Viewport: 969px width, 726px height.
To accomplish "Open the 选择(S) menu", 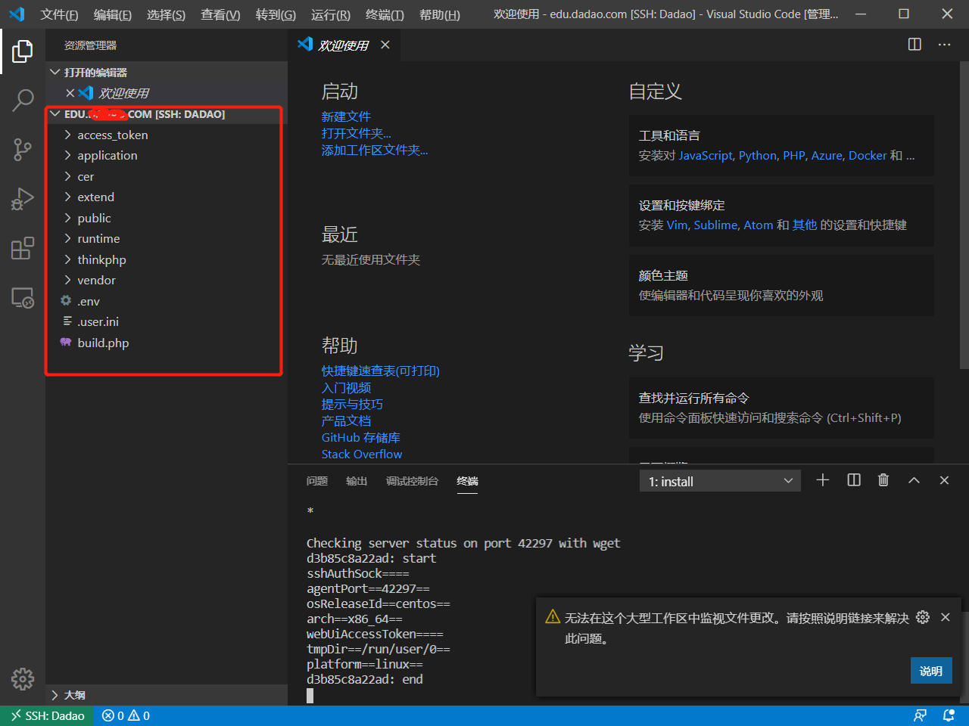I will tap(166, 14).
